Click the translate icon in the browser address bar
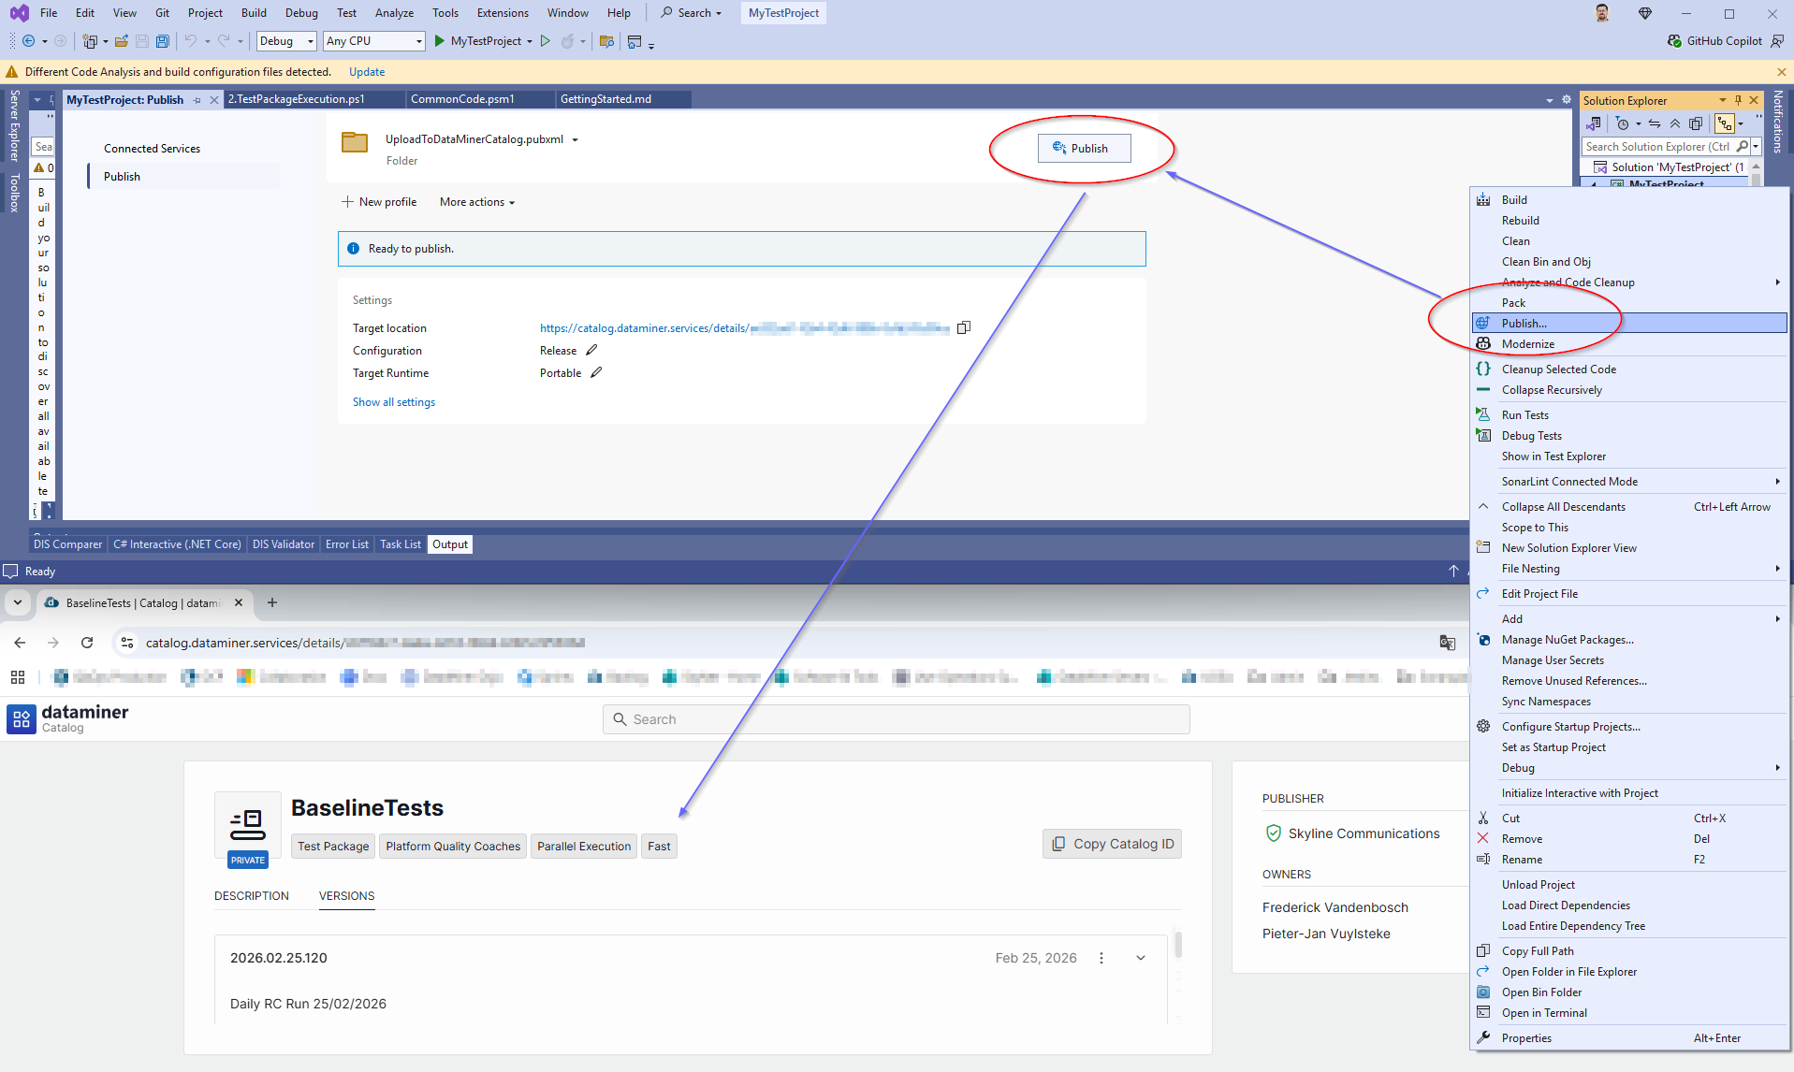Viewport: 1794px width, 1072px height. 1448,643
